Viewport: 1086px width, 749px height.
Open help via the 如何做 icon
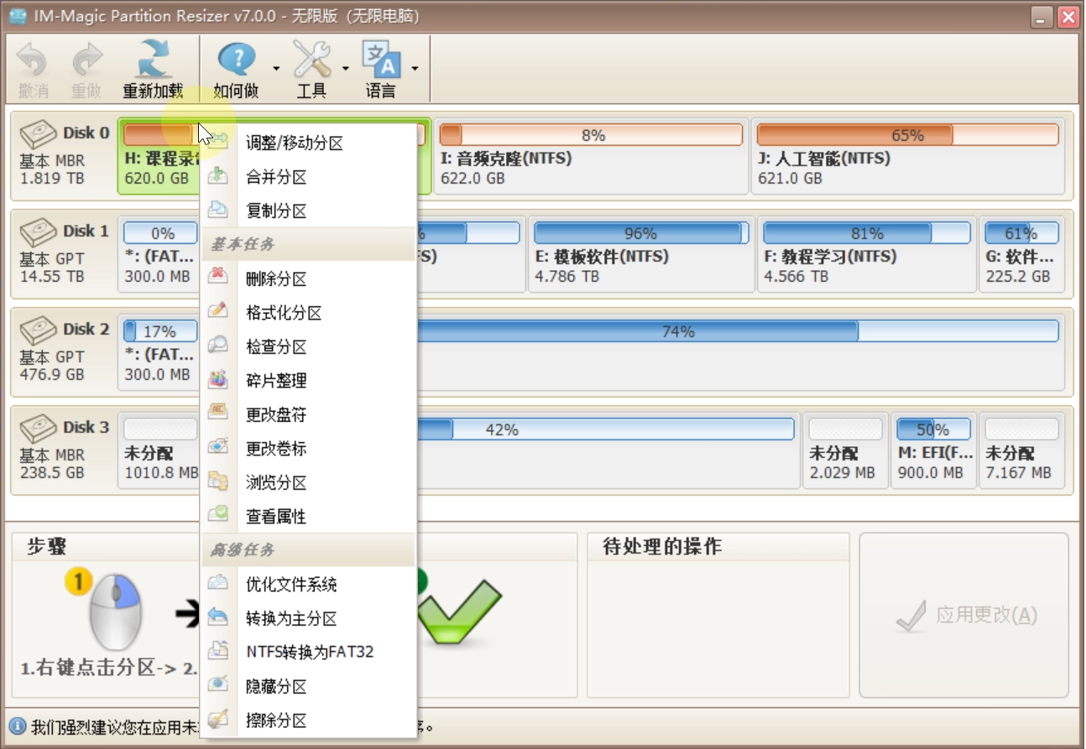(238, 59)
